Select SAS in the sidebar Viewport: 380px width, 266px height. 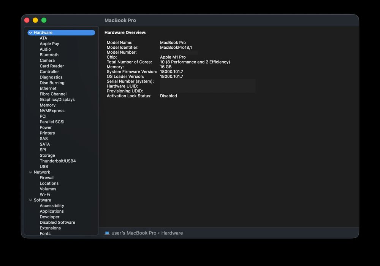44,139
